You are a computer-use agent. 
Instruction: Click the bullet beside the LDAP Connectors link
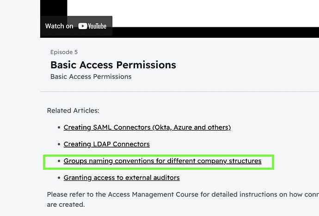coord(59,144)
